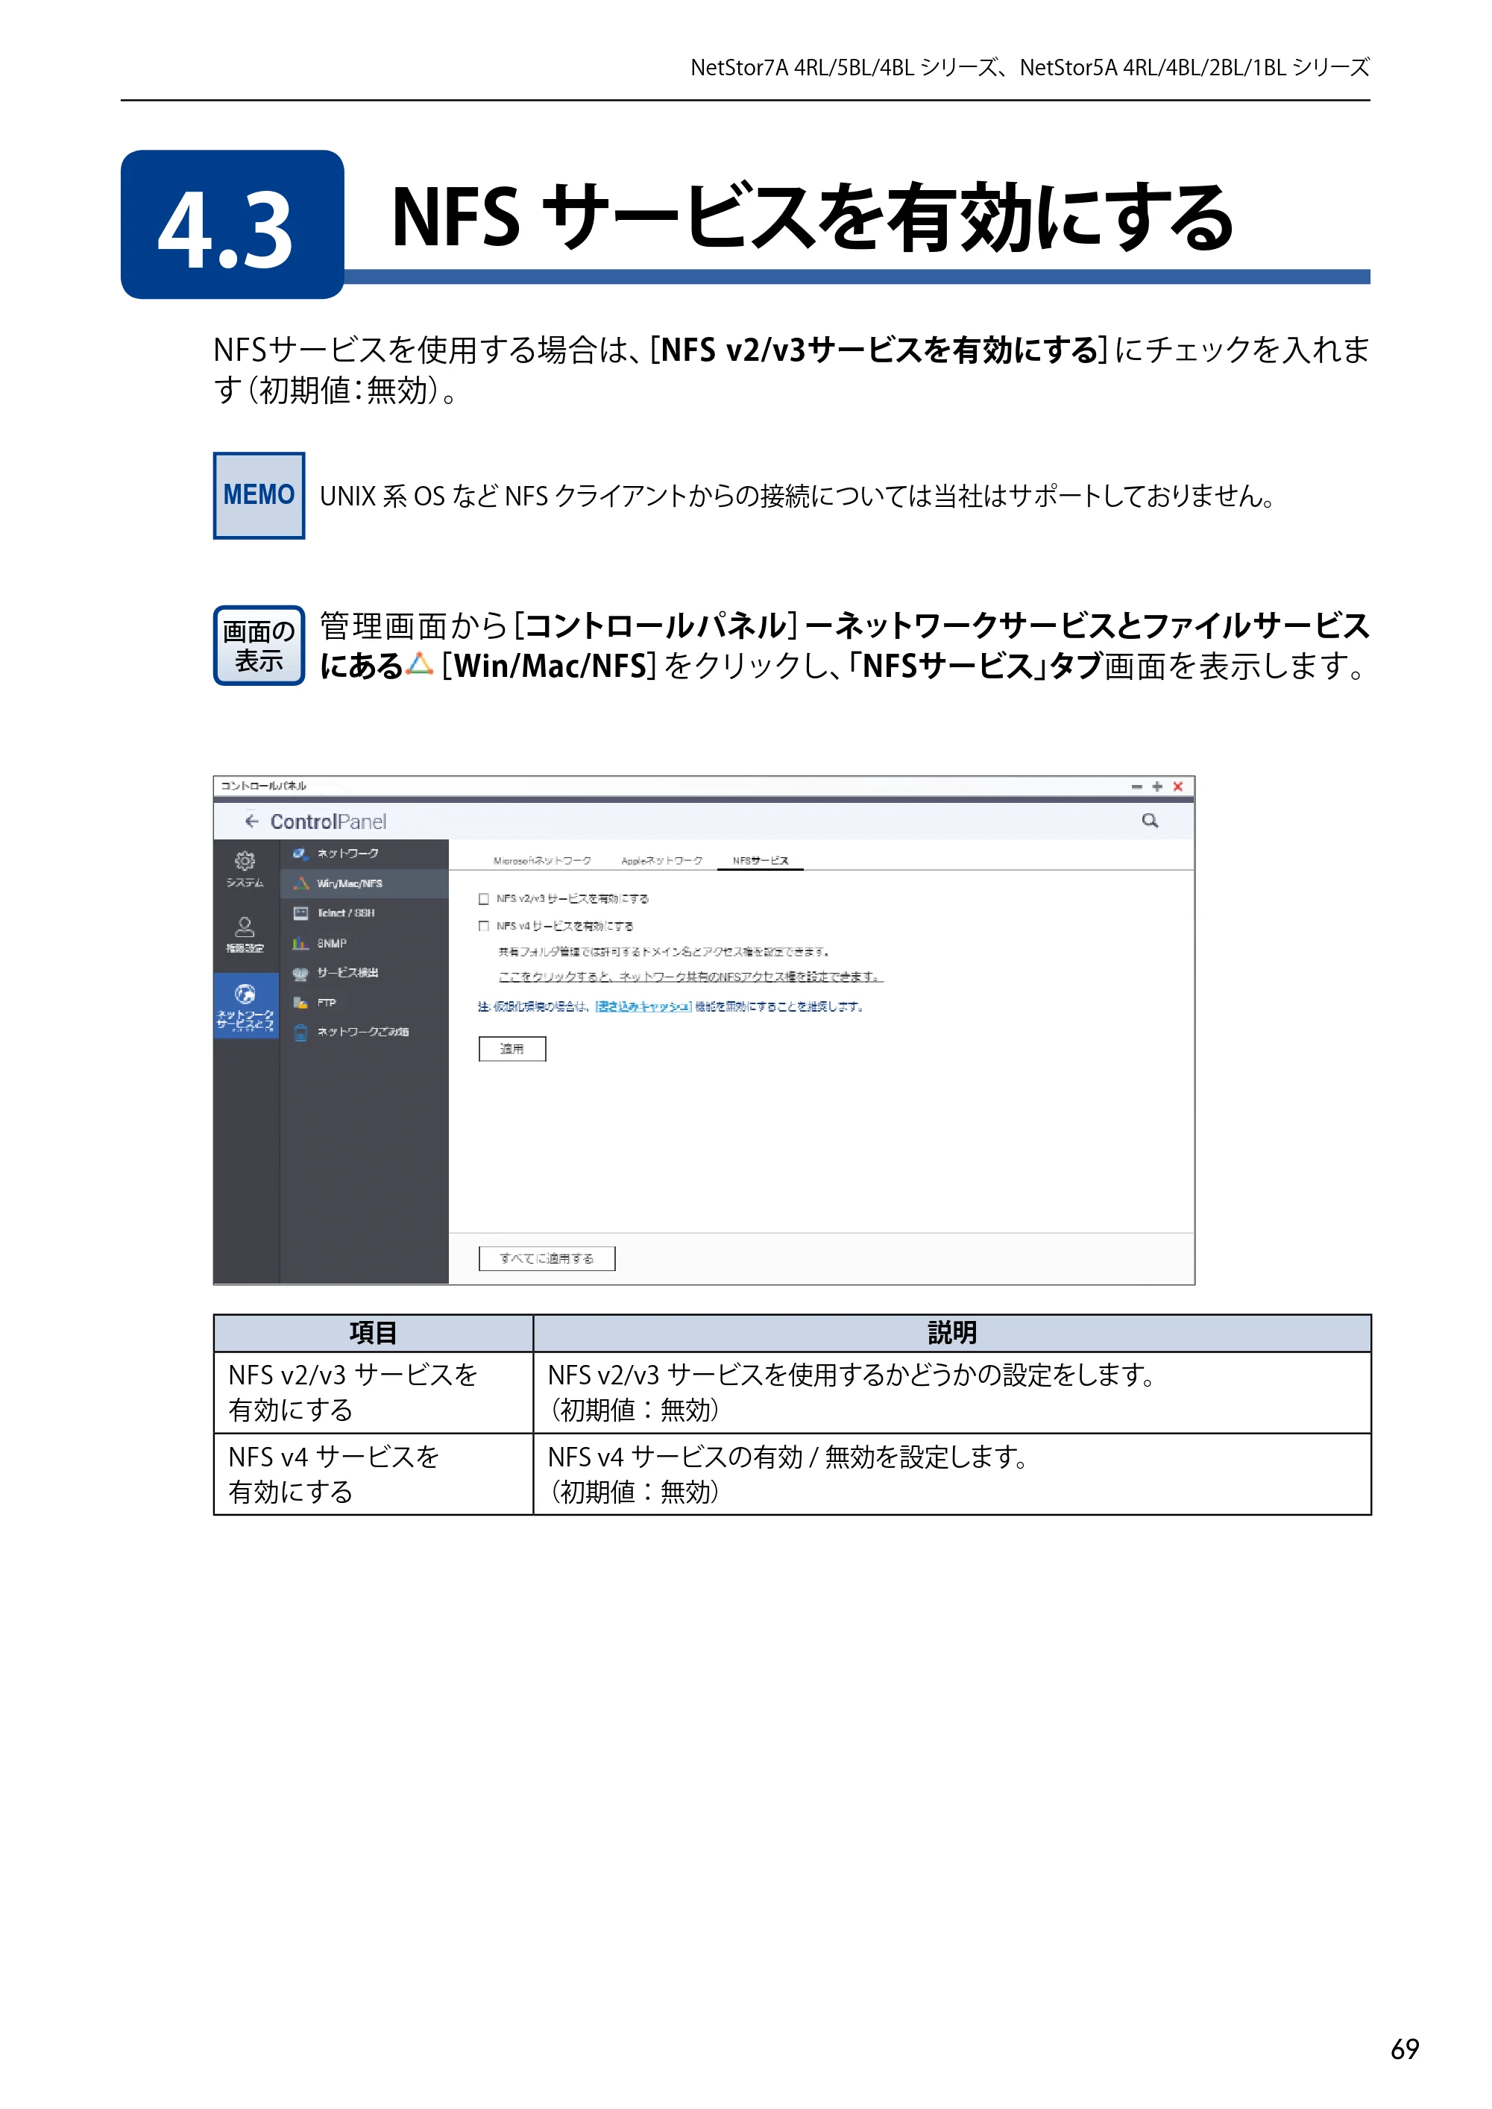Open the 権限設定 user category
This screenshot has width=1492, height=2109.
[x=245, y=934]
